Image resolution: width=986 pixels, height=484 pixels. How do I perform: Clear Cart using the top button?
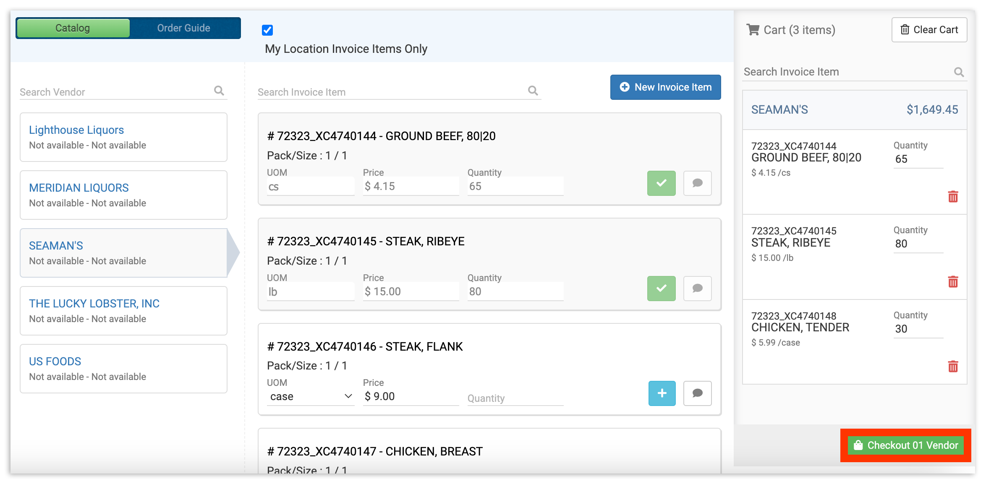[x=929, y=30]
